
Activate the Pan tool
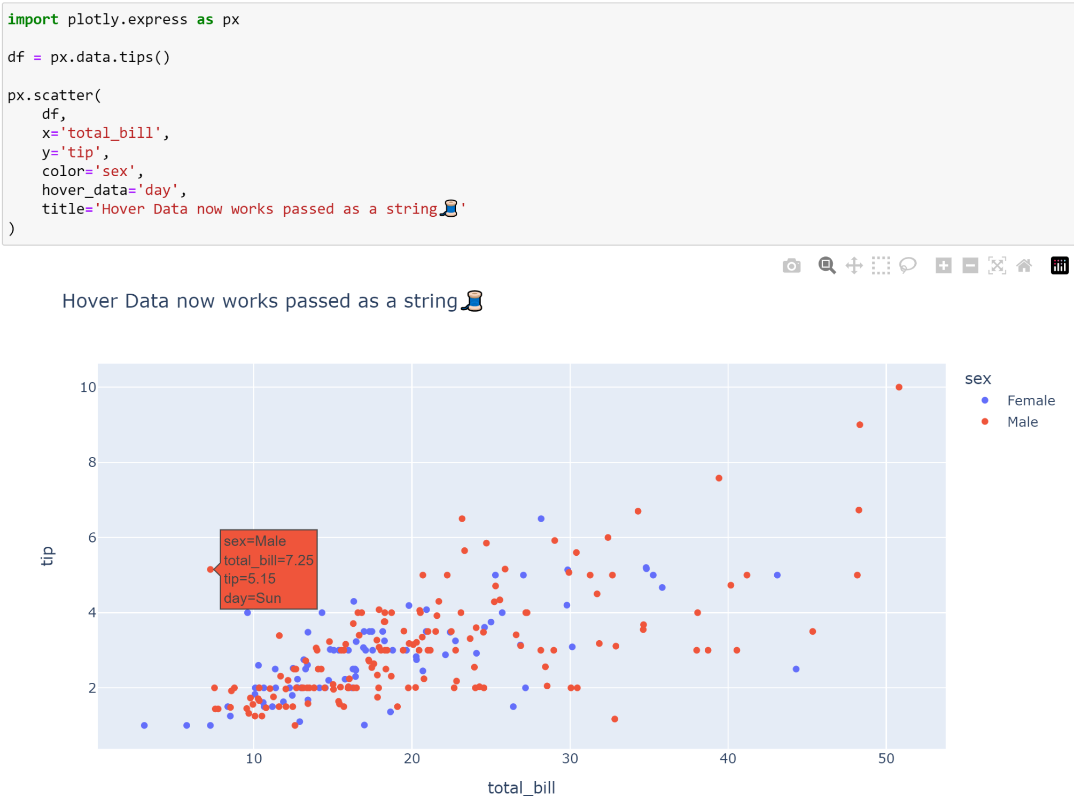click(854, 266)
